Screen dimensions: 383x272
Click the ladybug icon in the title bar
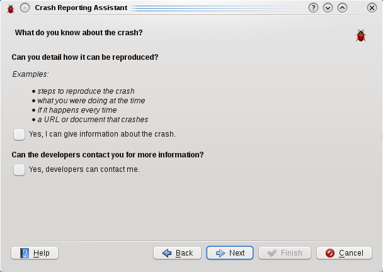[10, 8]
